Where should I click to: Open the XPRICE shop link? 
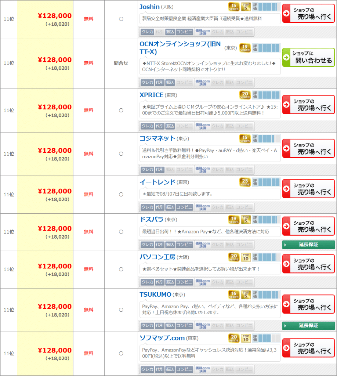tap(152, 95)
